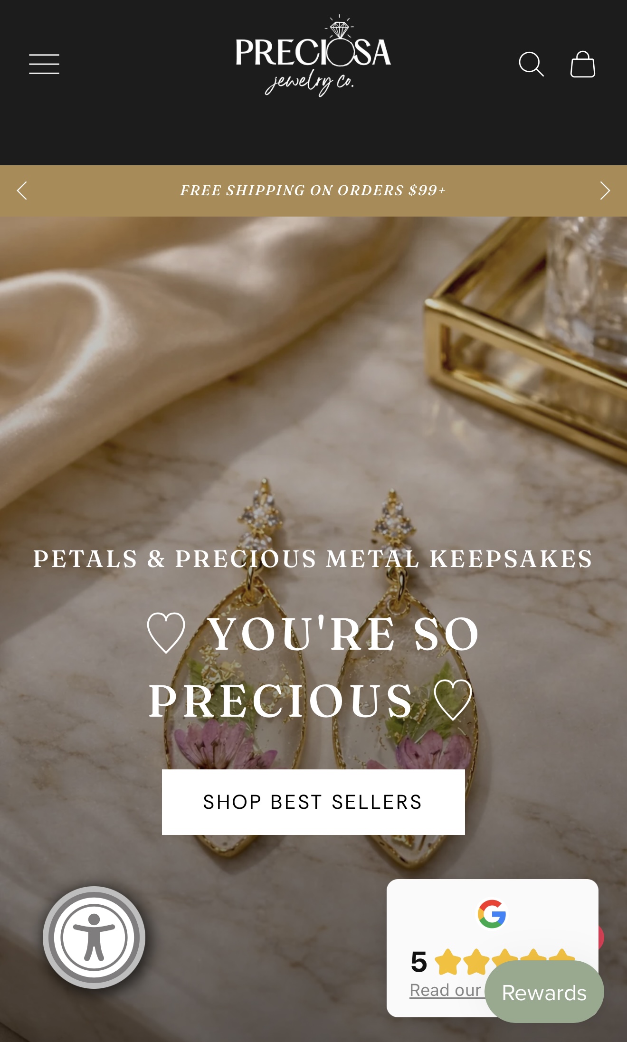Screen dimensions: 627x1042
Task: Open the shopping bag cart
Action: point(583,64)
